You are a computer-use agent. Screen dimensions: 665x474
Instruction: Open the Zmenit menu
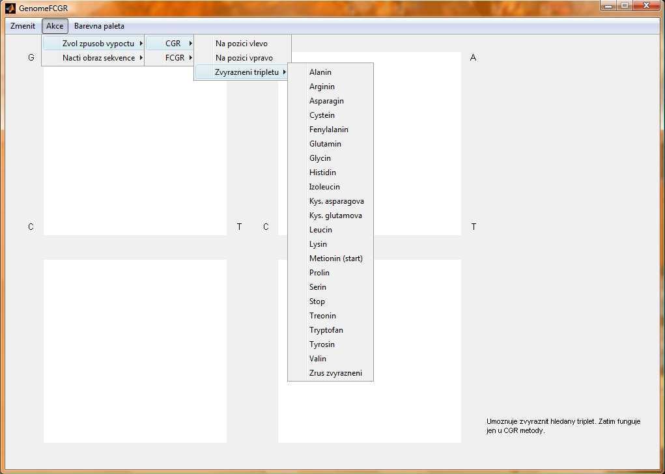[23, 26]
